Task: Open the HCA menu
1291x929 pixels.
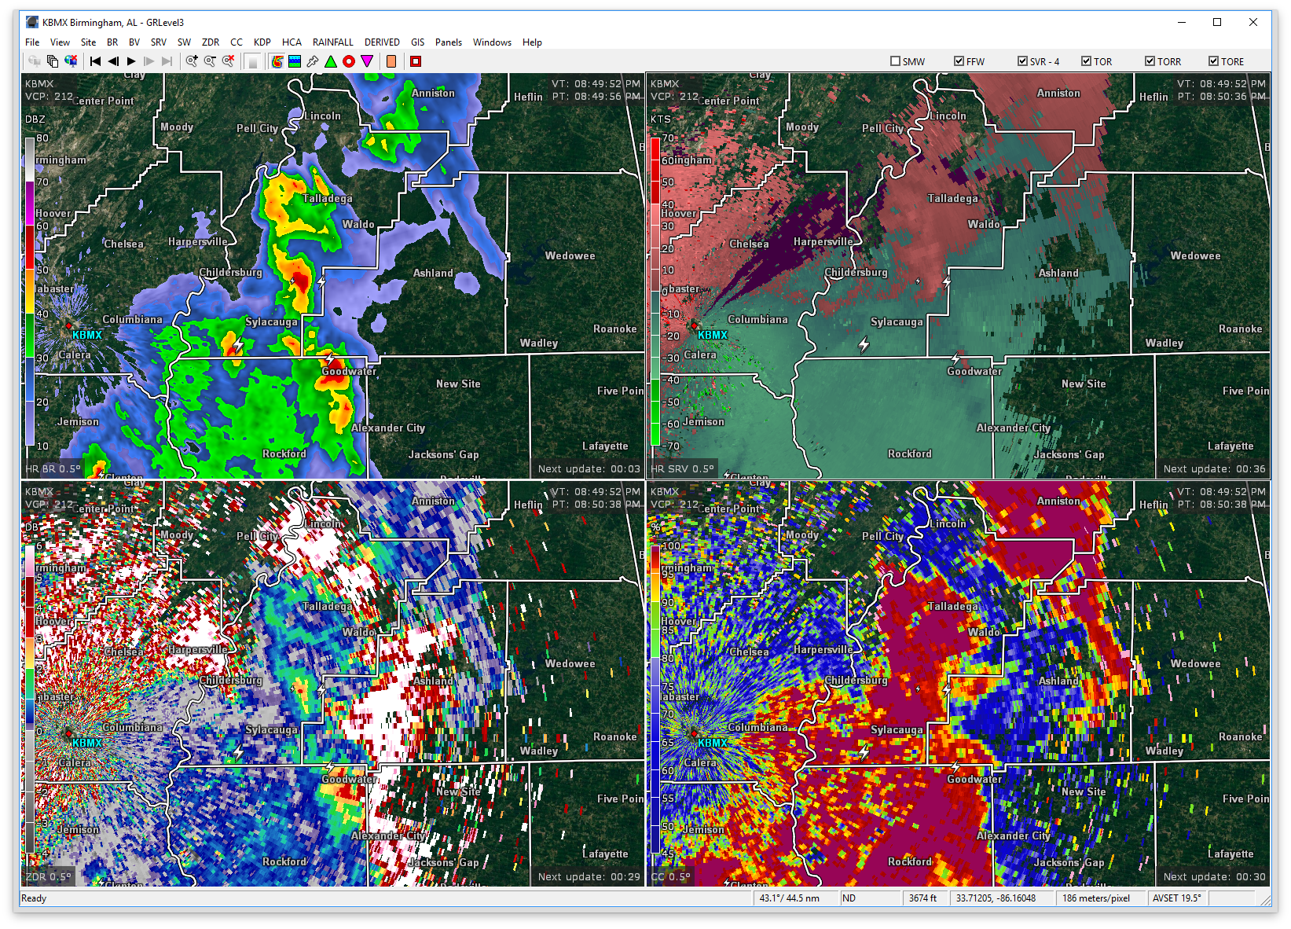Action: (x=292, y=42)
